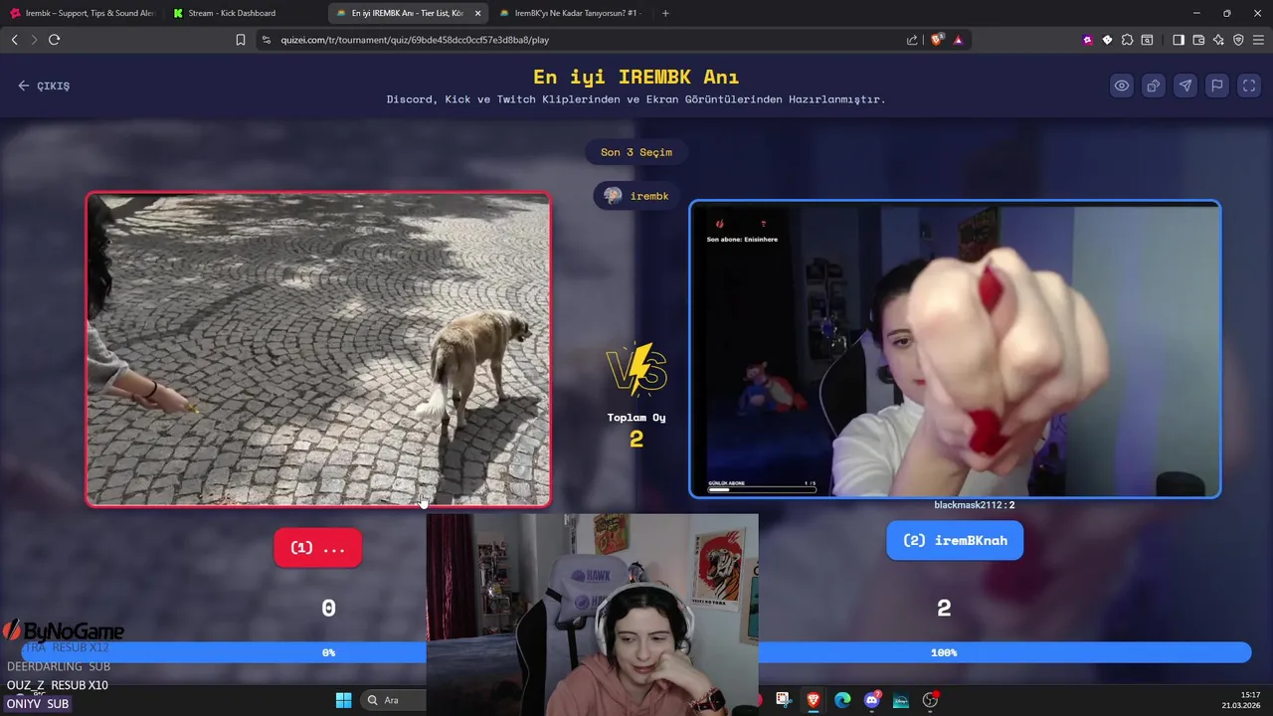Open Brave Shields lion icon
Screen dimensions: 1273x716
pos(937,40)
